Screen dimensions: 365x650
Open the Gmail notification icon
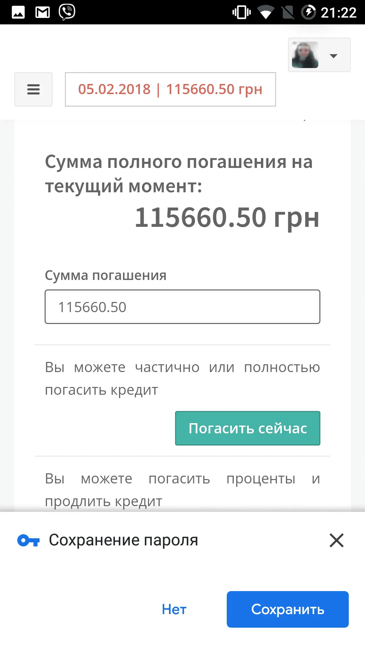point(43,13)
